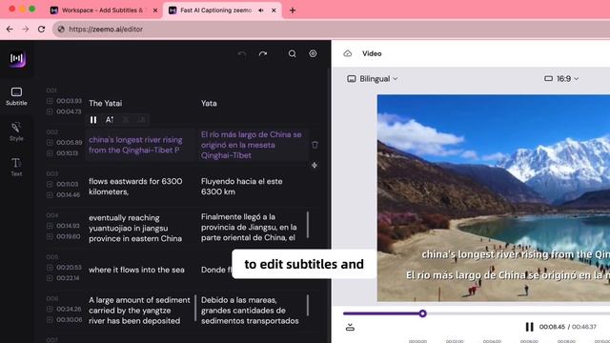Image resolution: width=610 pixels, height=343 pixels.
Task: Select 'where it flows into the sea' subtitle
Action: tap(136, 270)
